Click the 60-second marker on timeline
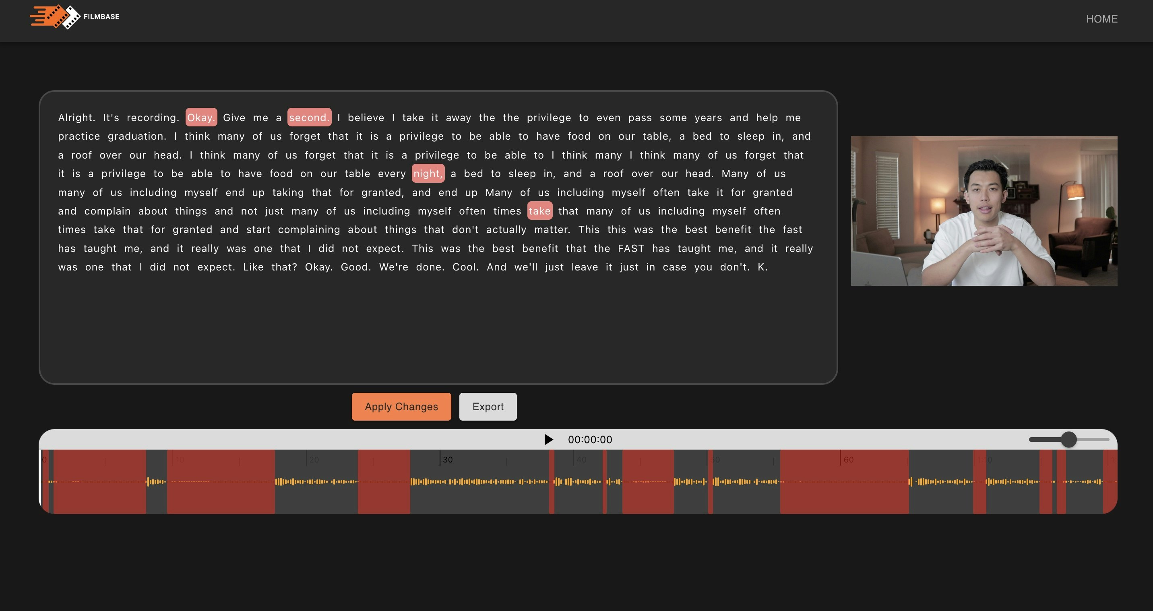1153x611 pixels. (x=848, y=460)
